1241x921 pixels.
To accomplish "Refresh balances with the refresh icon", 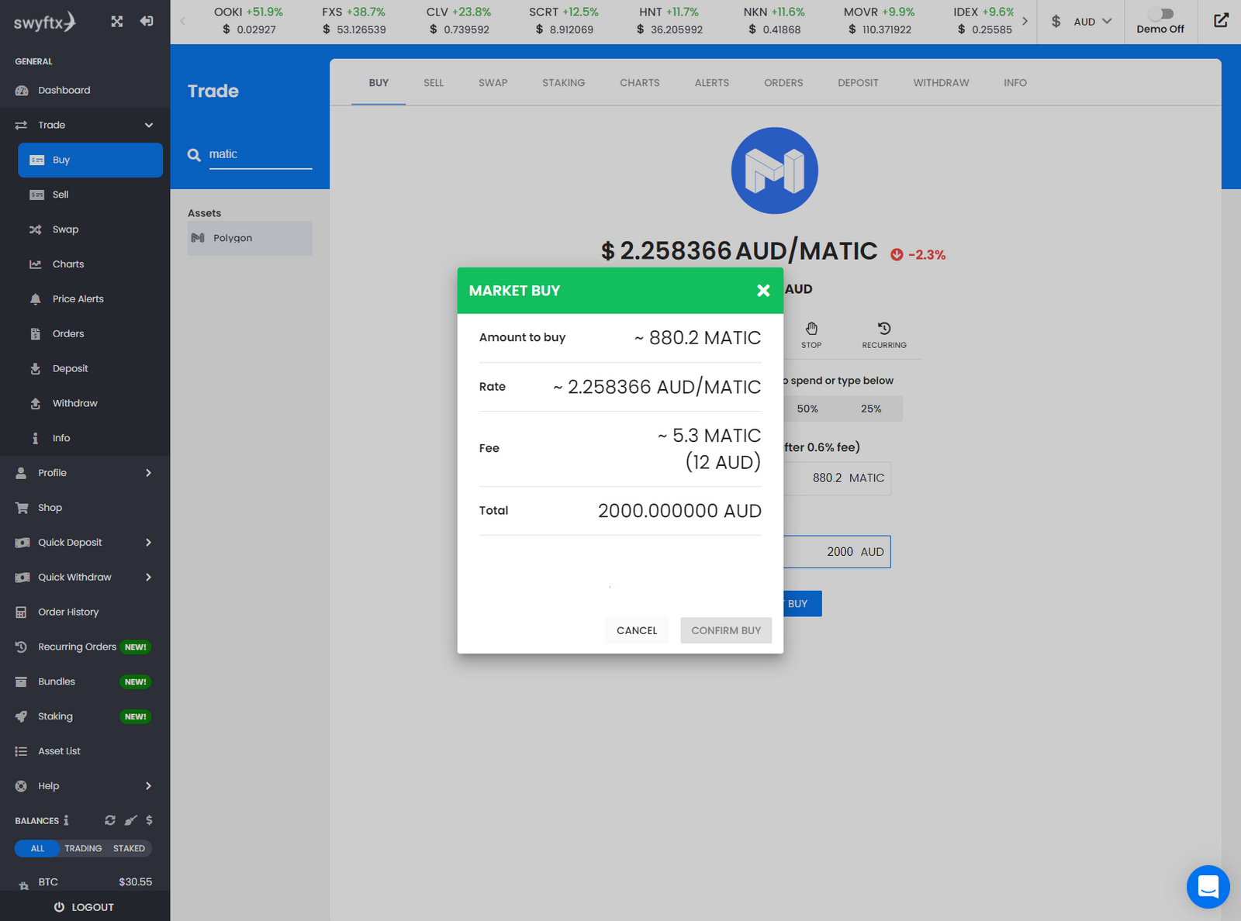I will 110,820.
